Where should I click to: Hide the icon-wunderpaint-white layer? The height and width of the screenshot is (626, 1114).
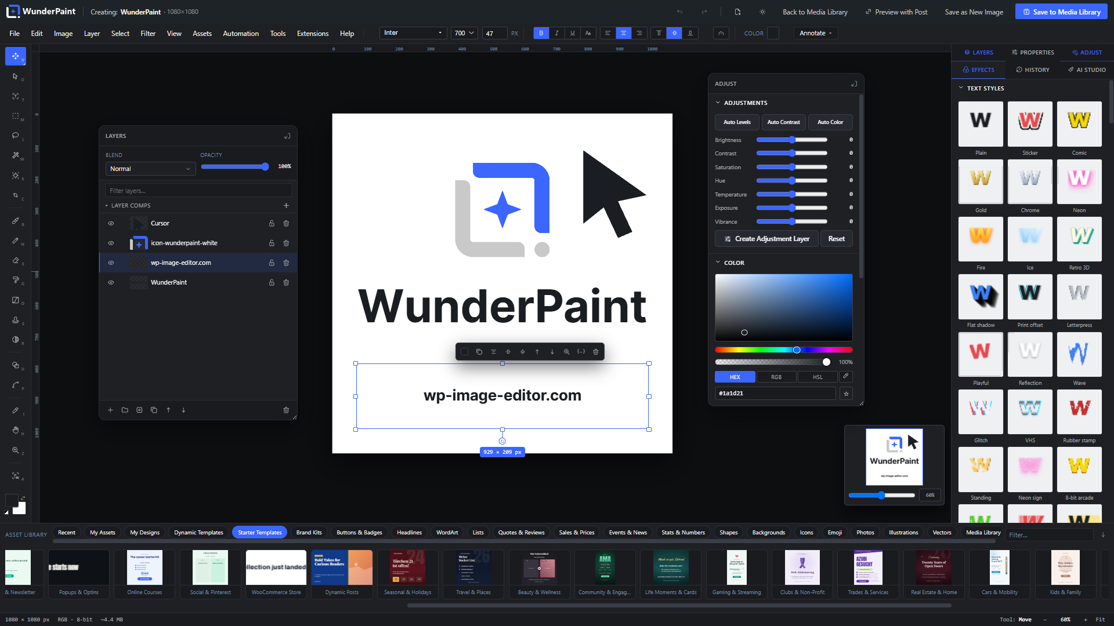click(x=111, y=243)
